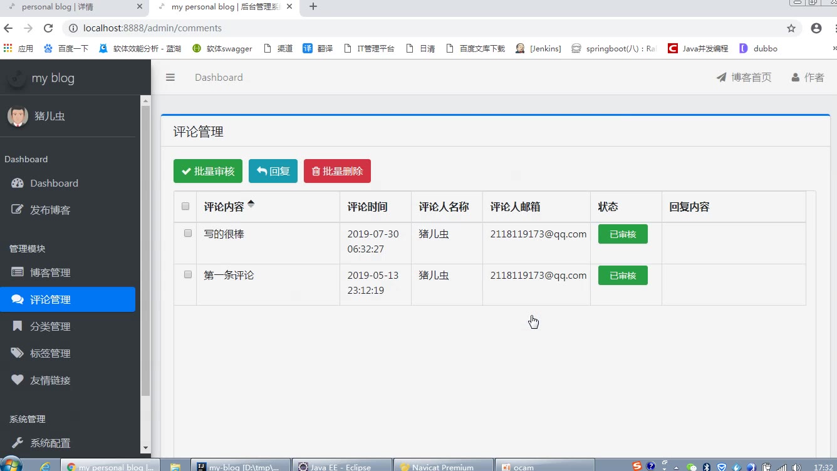Image resolution: width=837 pixels, height=471 pixels.
Task: Go forward in the browser
Action: coord(28,28)
